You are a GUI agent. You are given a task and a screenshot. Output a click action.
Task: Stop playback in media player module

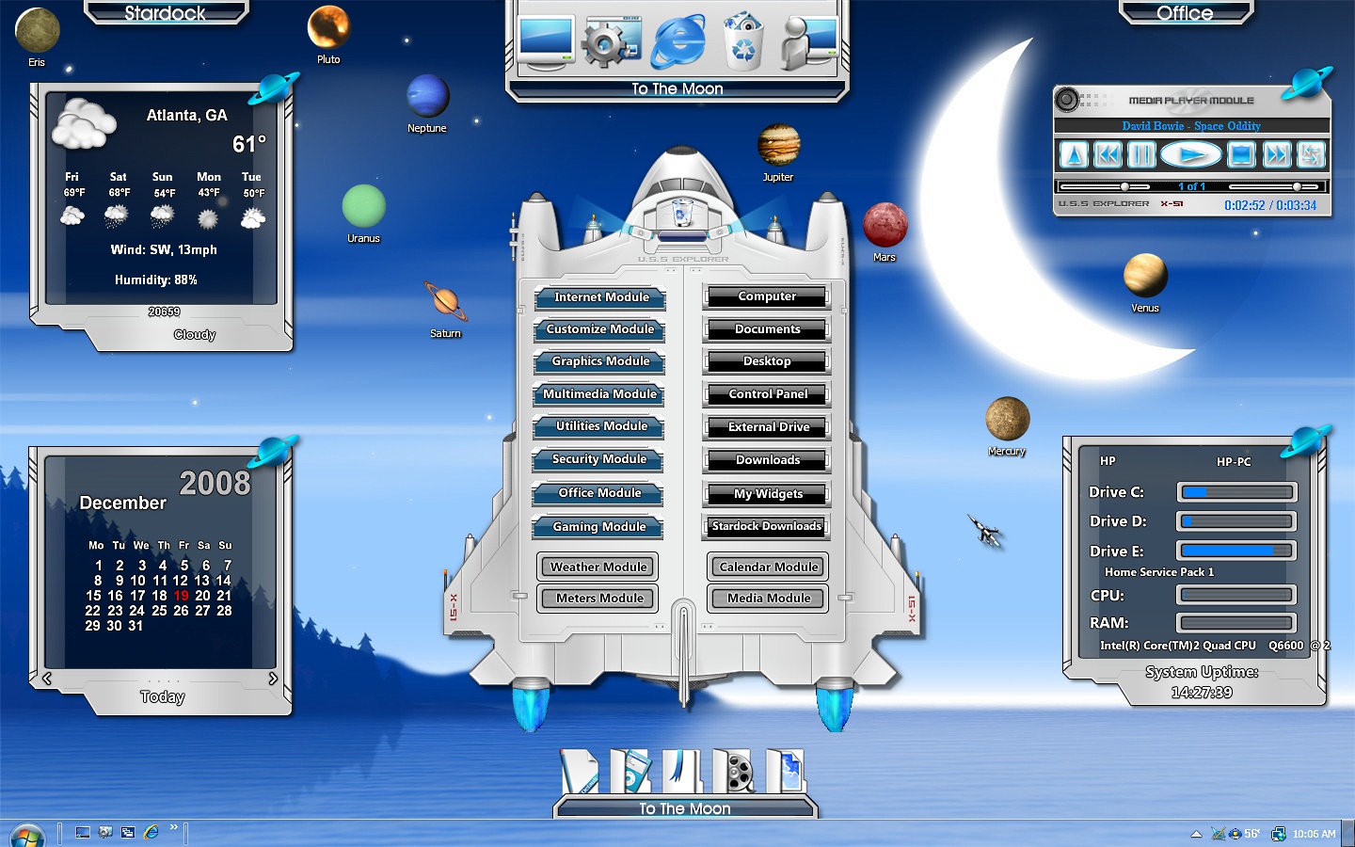(x=1241, y=154)
